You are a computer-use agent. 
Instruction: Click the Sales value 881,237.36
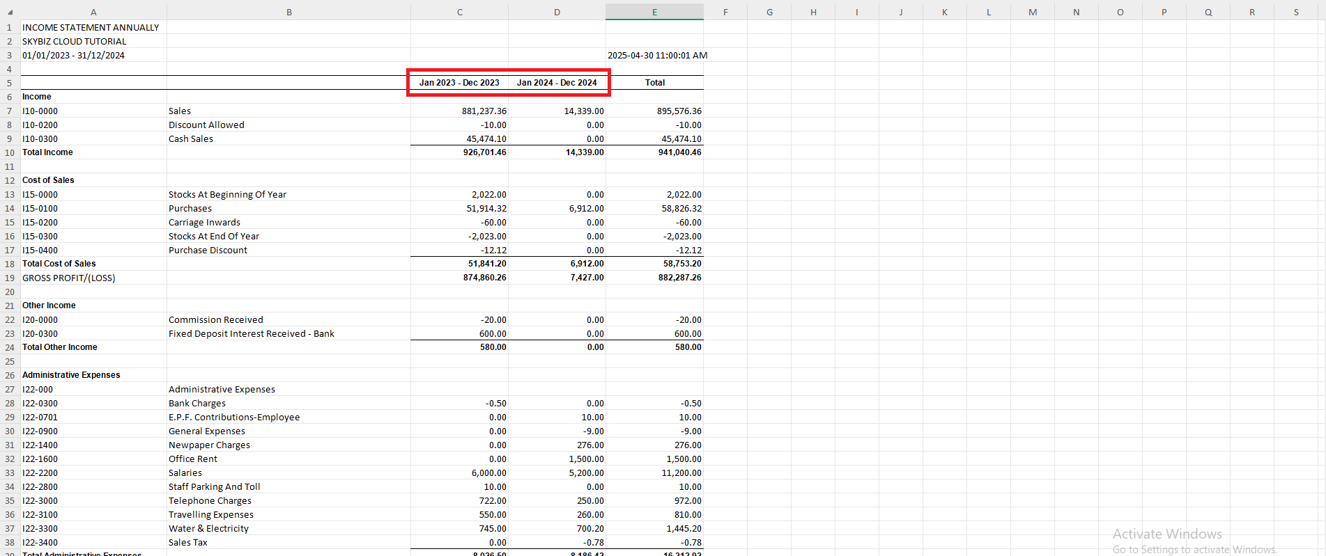tap(484, 111)
